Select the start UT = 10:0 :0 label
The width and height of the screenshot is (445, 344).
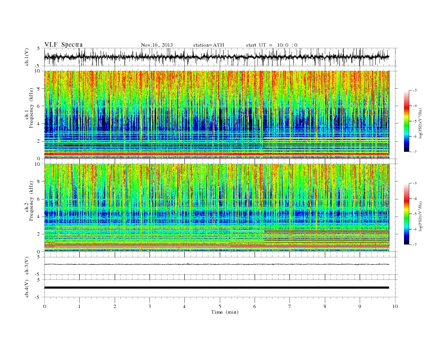[x=271, y=45]
